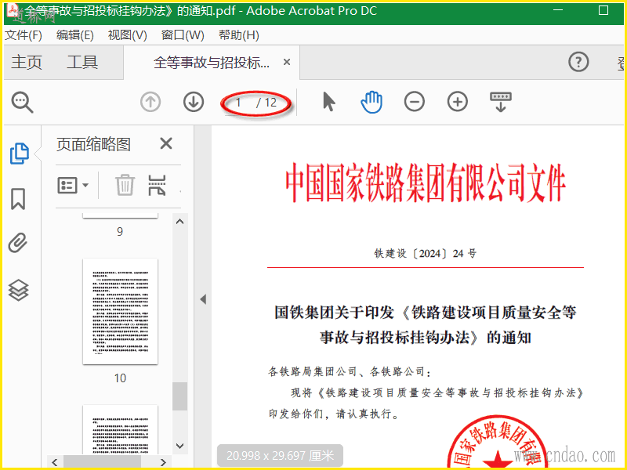
Task: Open the 编辑(E) menu
Action: tap(75, 35)
